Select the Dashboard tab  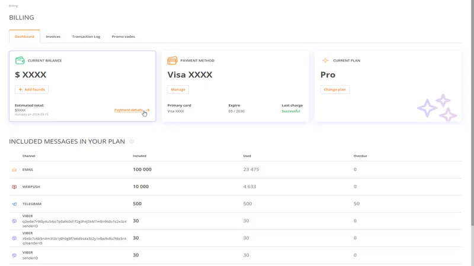tap(24, 37)
